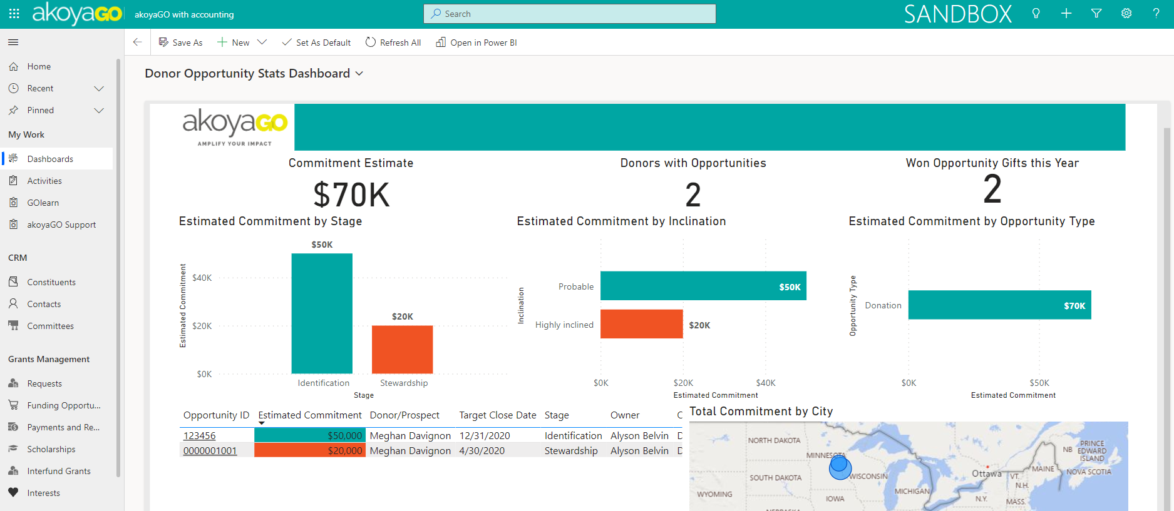The height and width of the screenshot is (511, 1174).
Task: Click the $50,000 commitment cell
Action: point(309,435)
